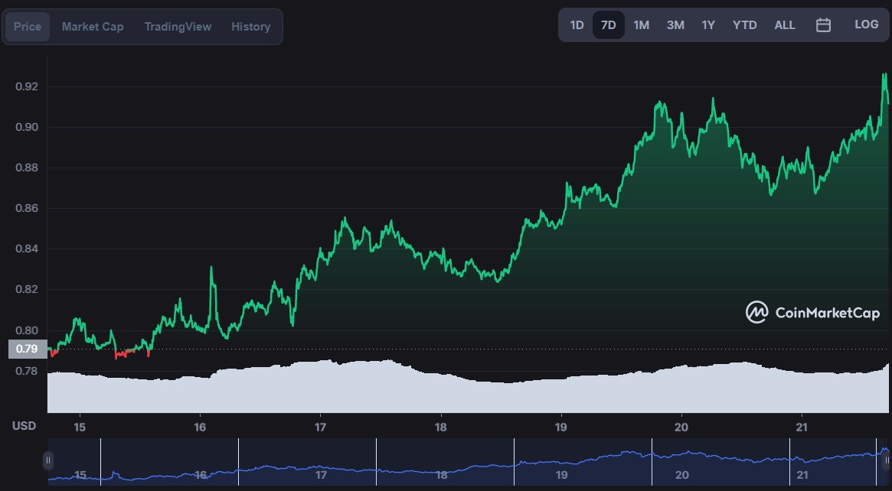Select the YTD time range
The height and width of the screenshot is (491, 892).
[745, 25]
